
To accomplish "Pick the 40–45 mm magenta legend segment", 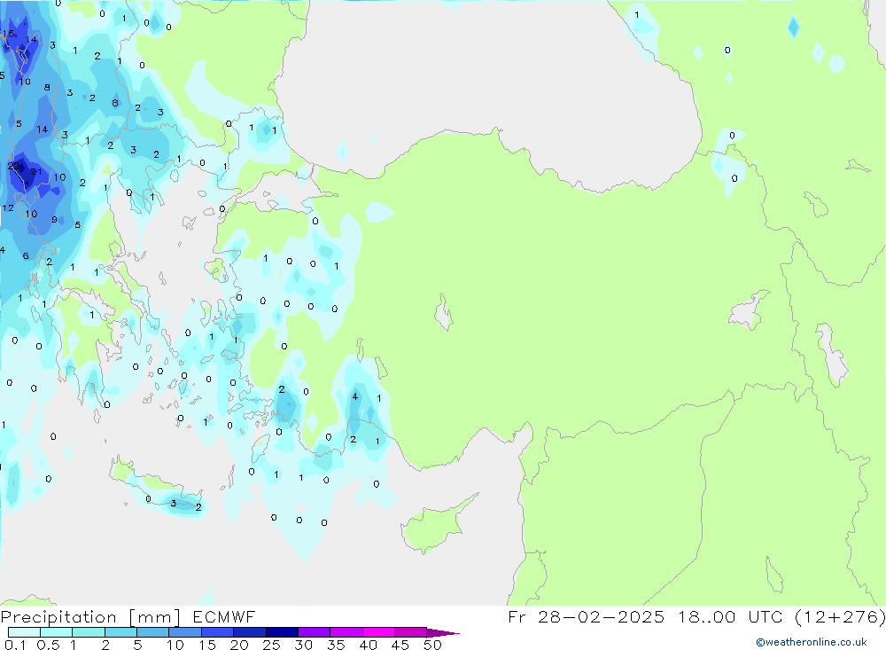I will pyautogui.click(x=378, y=632).
